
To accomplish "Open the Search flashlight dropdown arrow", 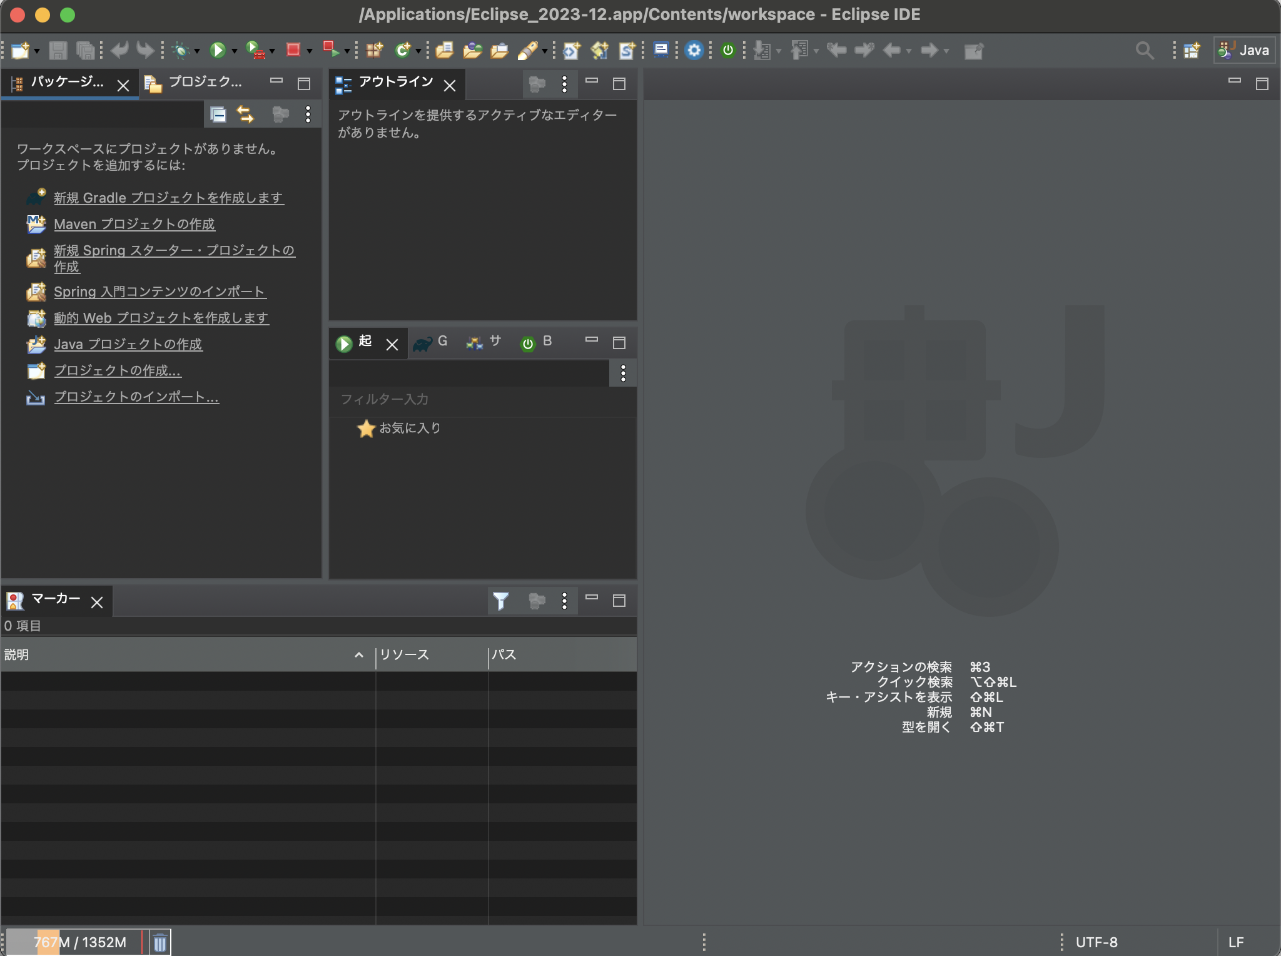I will [544, 51].
